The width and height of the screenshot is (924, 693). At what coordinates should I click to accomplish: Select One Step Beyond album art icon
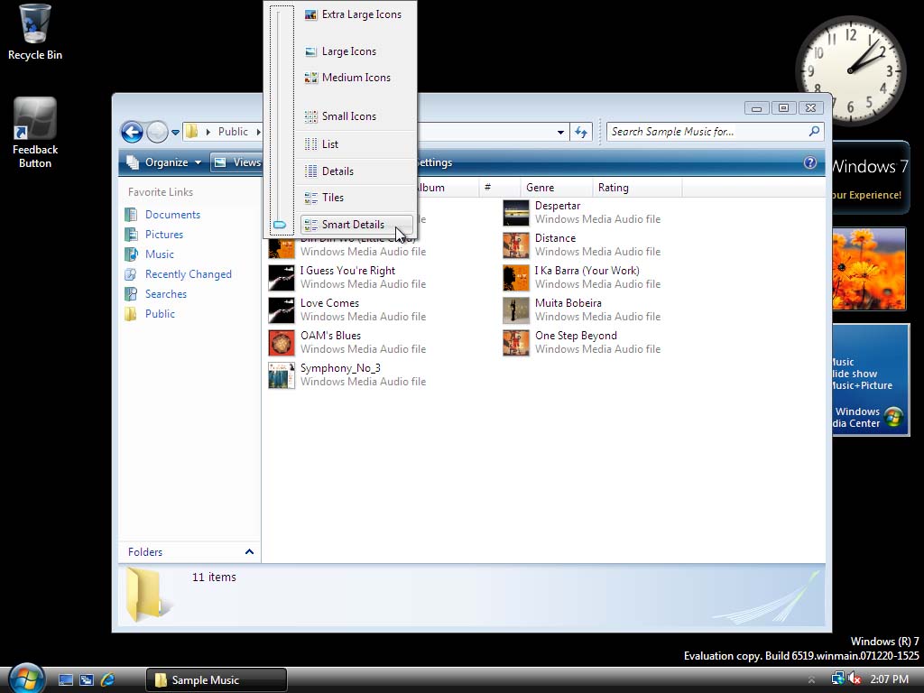point(516,342)
